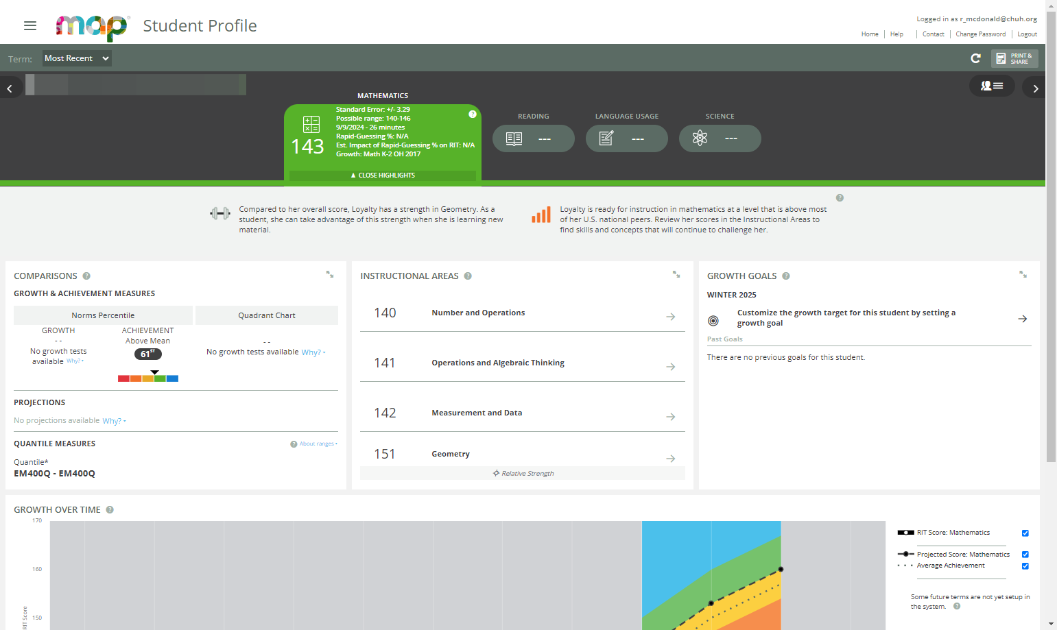
Task: Open Measurement and Data details arrow
Action: [671, 417]
